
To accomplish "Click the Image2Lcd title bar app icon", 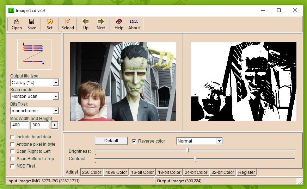I will [11, 10].
